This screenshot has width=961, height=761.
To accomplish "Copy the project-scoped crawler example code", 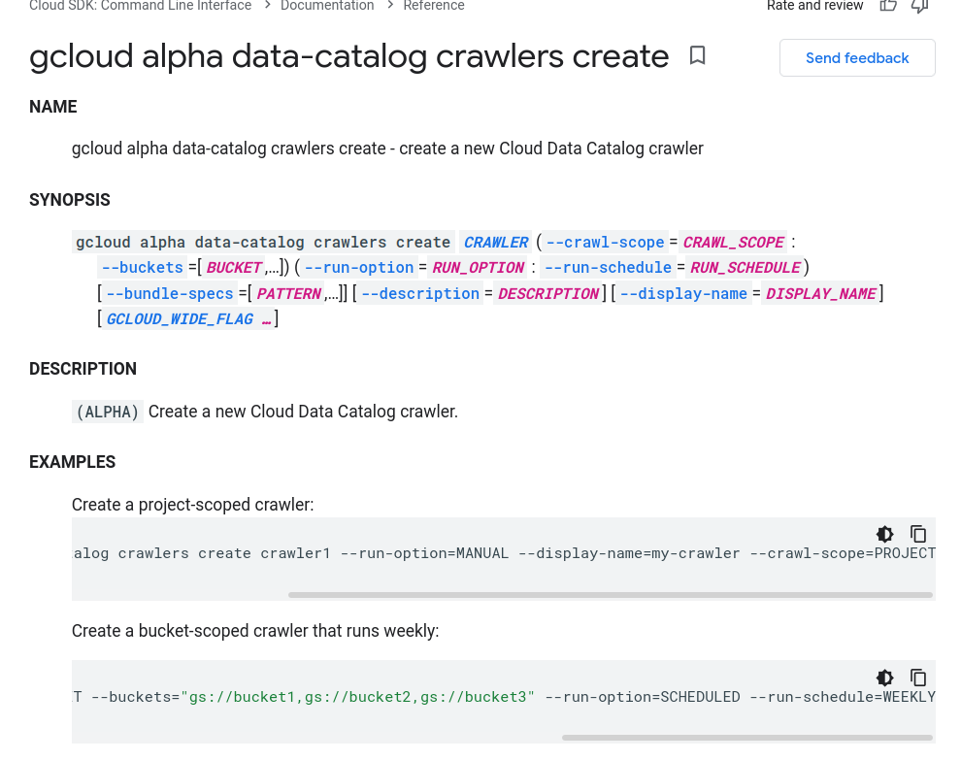I will (x=918, y=534).
